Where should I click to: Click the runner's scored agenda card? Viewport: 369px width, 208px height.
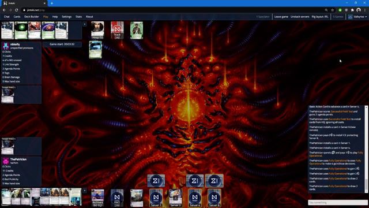click(x=7, y=95)
